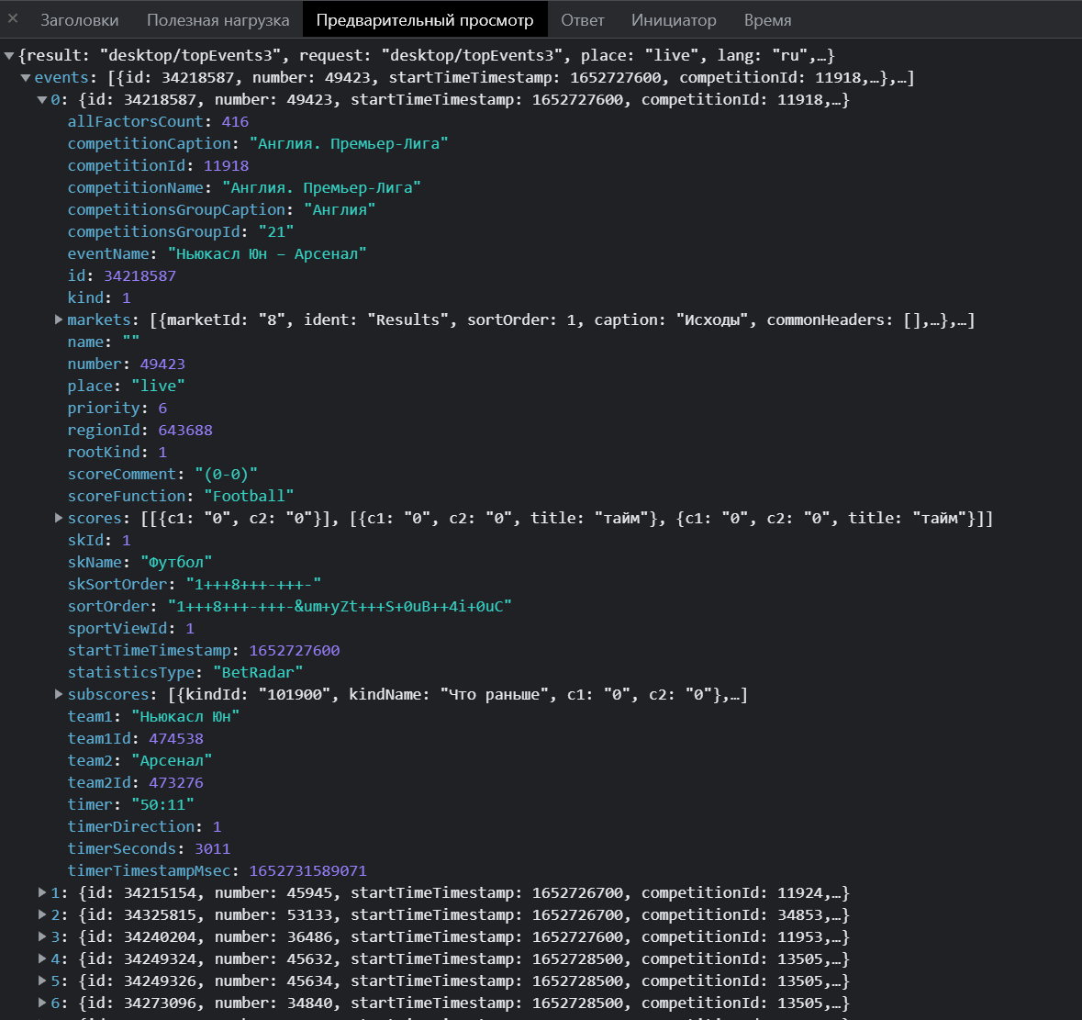Select the kind property row

(99, 298)
